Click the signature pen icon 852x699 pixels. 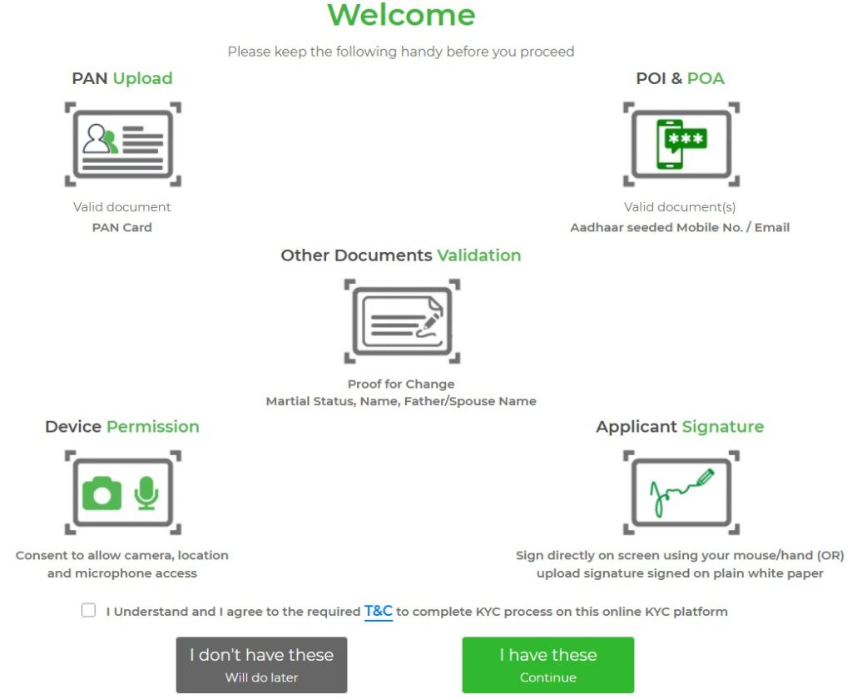(681, 493)
